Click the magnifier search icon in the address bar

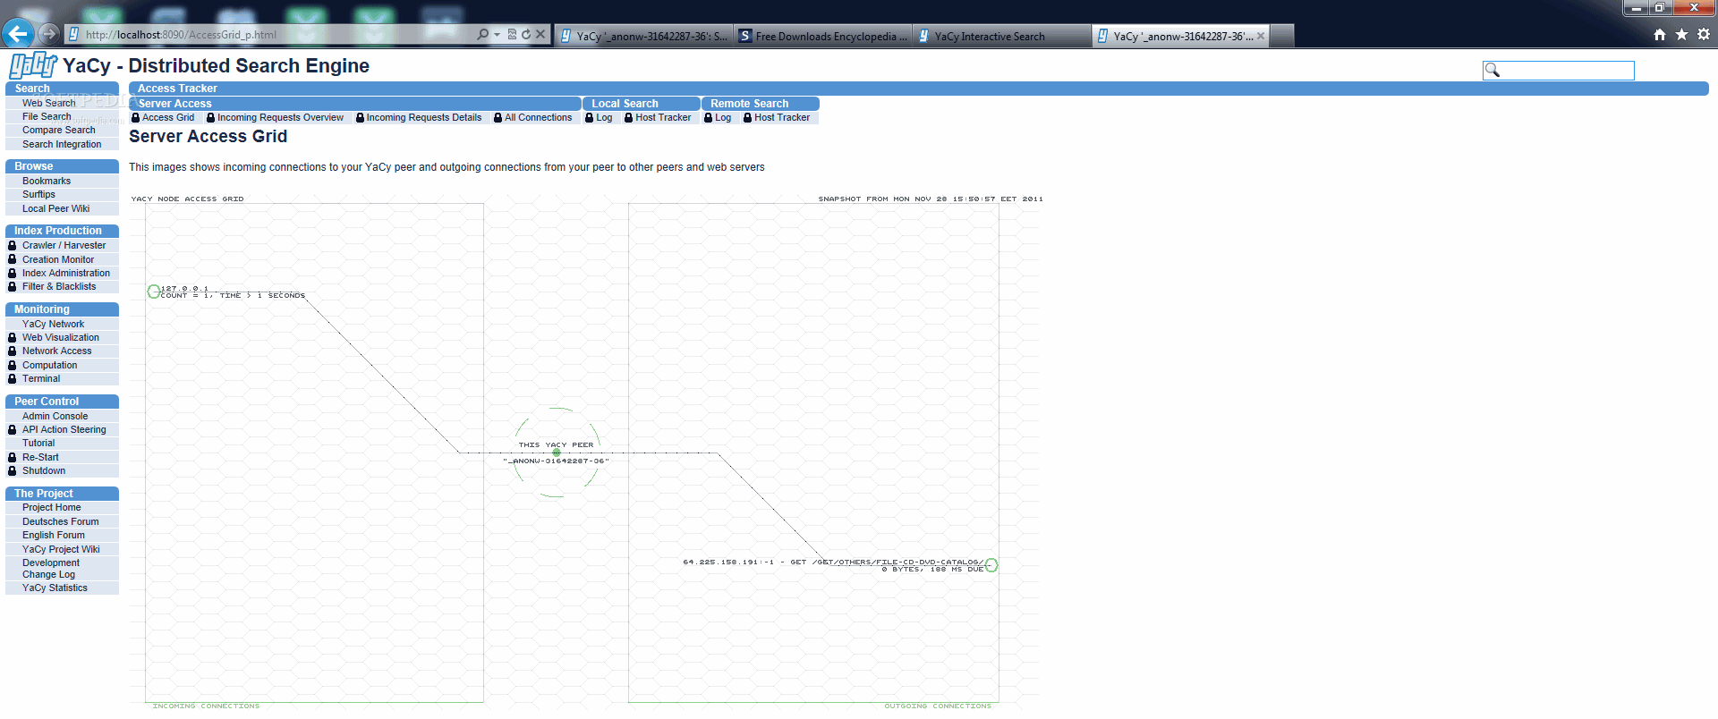[483, 34]
